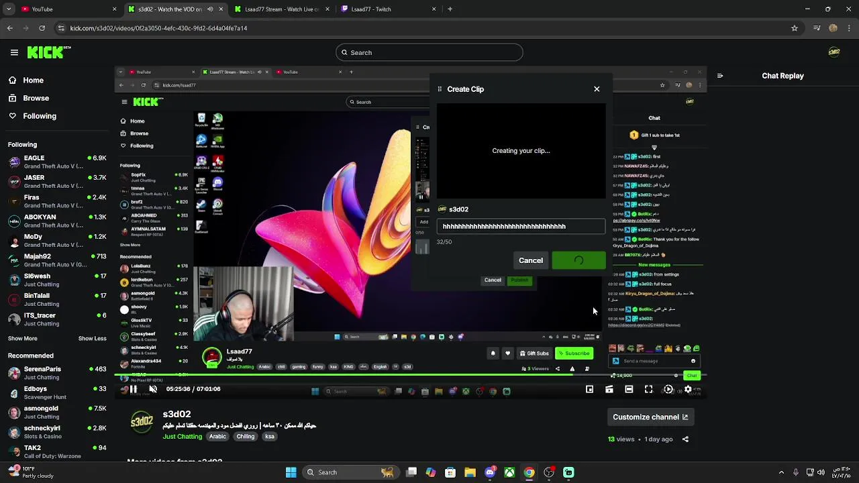
Task: Open JASER channel in Following list
Action: point(57,181)
